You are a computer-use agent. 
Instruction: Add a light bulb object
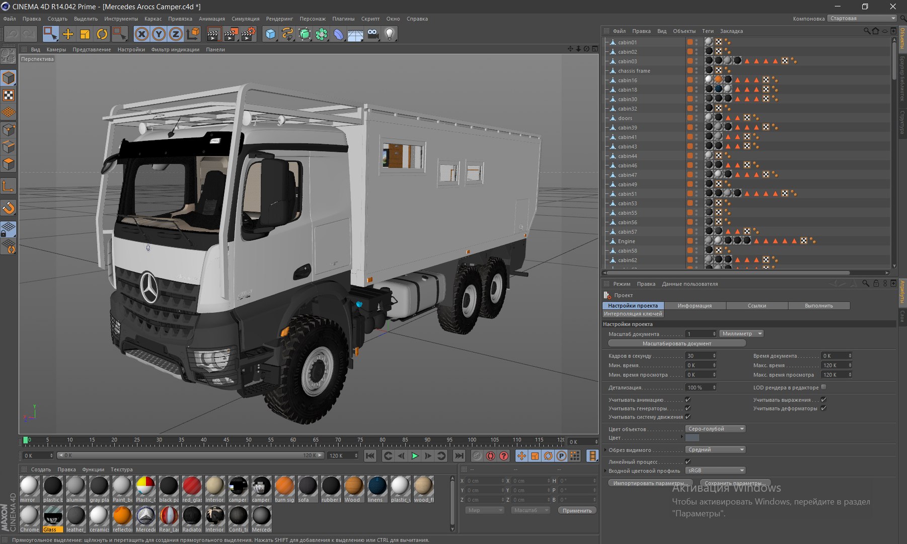coord(390,34)
